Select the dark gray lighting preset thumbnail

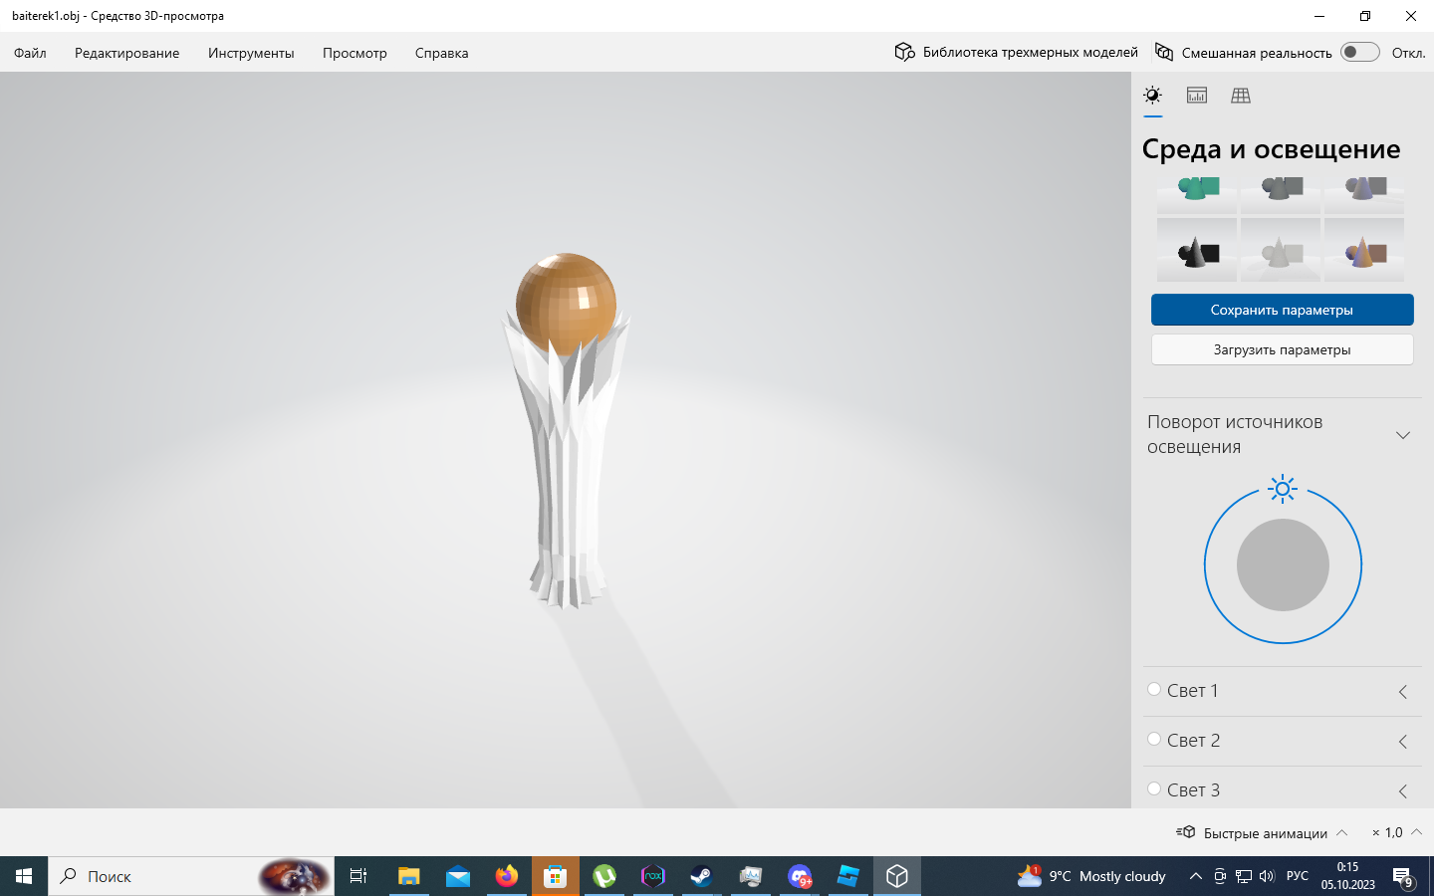(x=1281, y=195)
